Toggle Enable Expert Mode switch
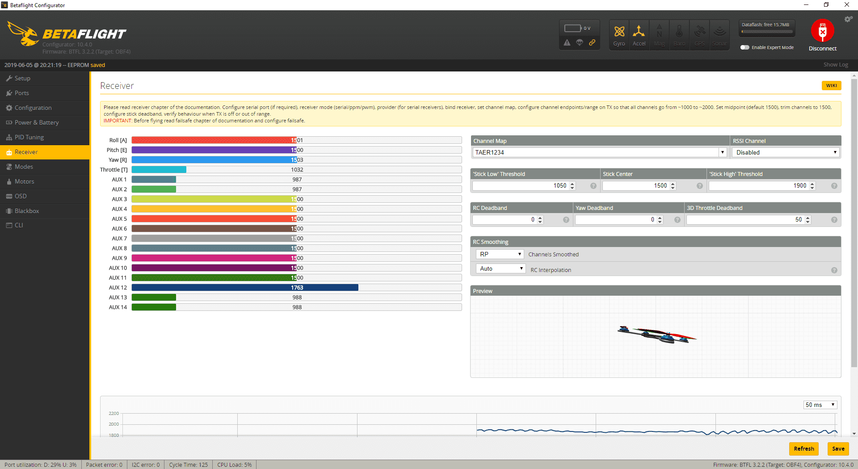Screen dimensions: 858x469 pos(744,47)
